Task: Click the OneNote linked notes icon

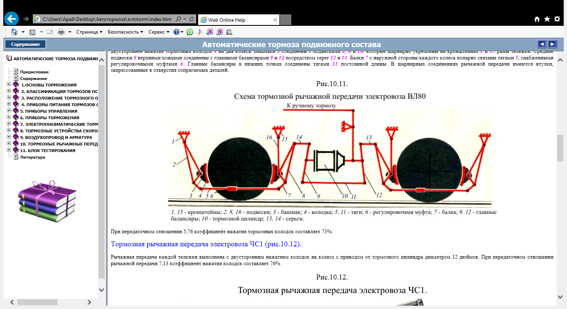Action: tap(219, 32)
